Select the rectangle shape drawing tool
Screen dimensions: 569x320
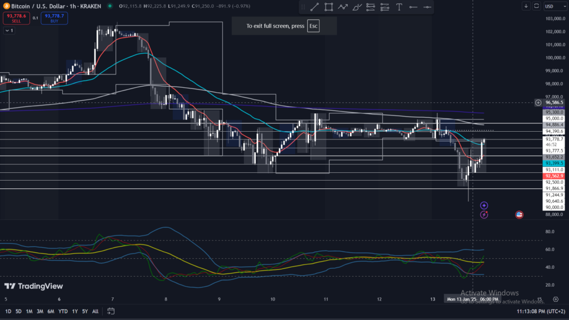point(329,7)
